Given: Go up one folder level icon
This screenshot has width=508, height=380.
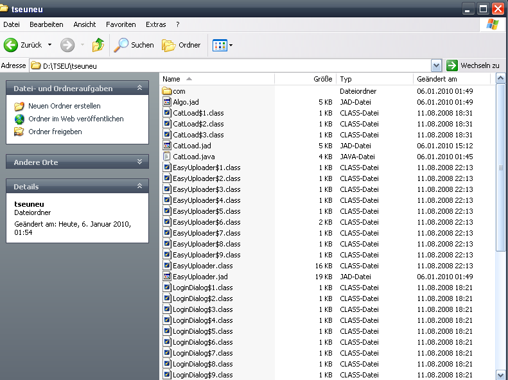Looking at the screenshot, I should click(98, 45).
